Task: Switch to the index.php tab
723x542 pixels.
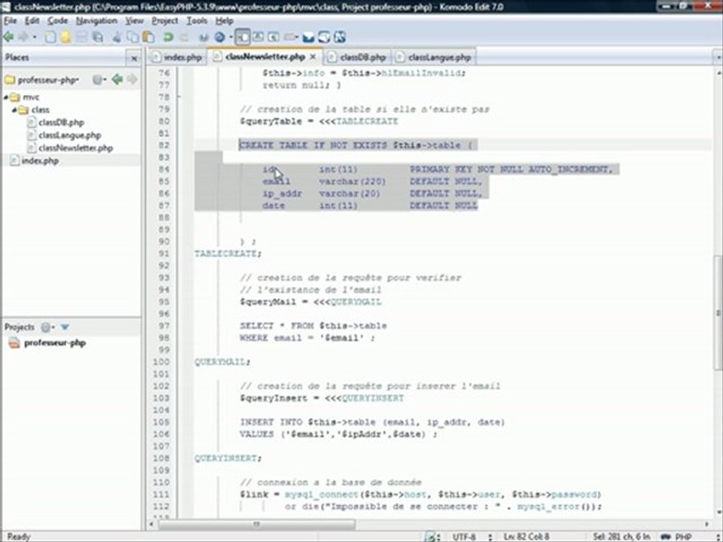Action: point(178,57)
